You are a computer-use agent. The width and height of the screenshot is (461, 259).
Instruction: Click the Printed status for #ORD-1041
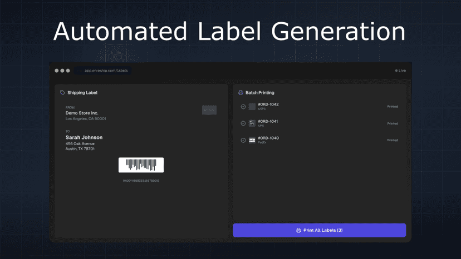click(393, 123)
